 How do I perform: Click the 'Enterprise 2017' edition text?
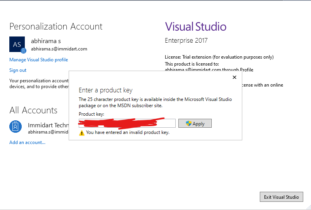coord(186,40)
